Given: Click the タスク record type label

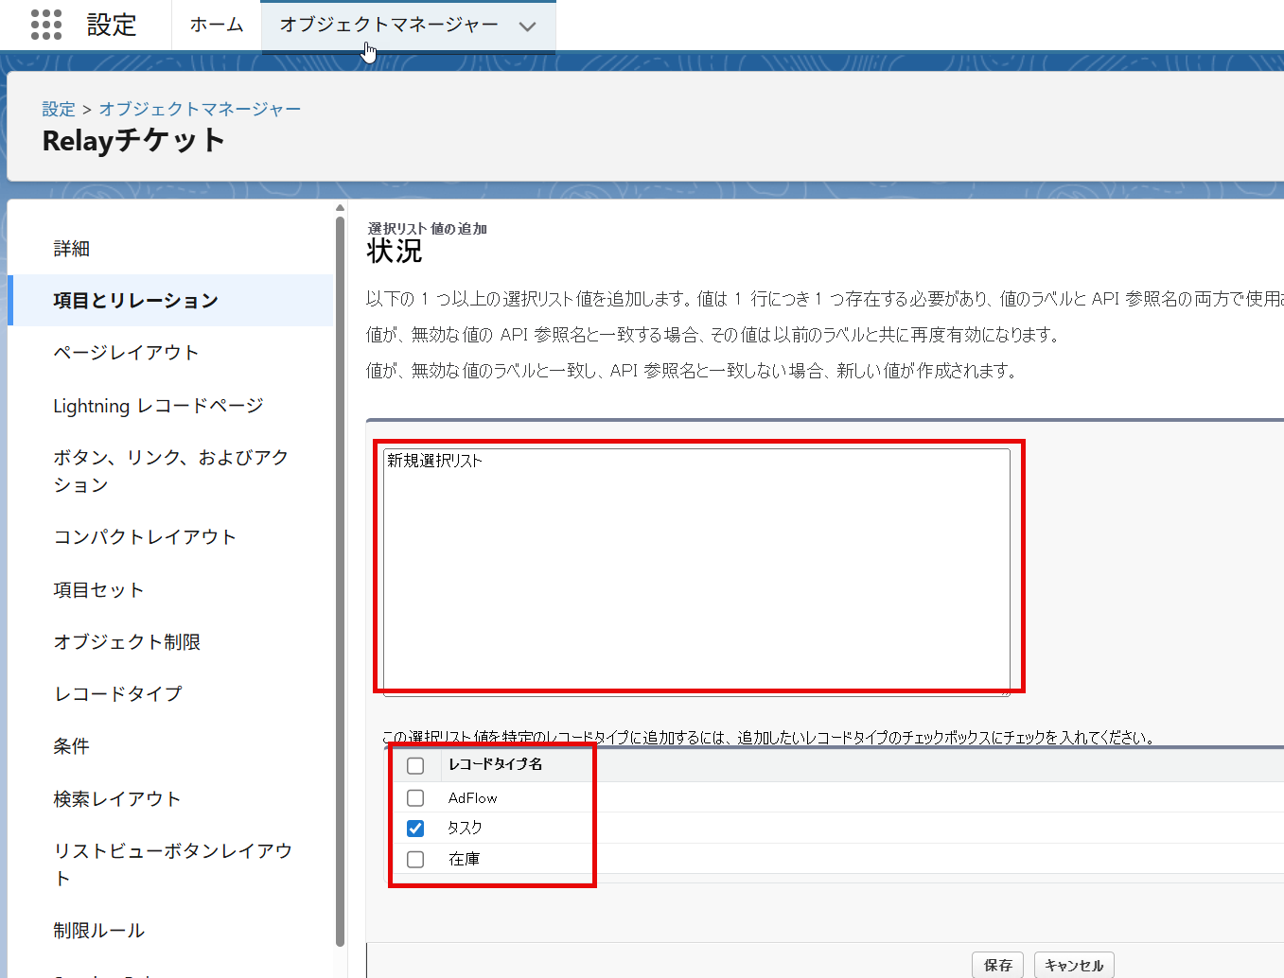Looking at the screenshot, I should point(465,828).
